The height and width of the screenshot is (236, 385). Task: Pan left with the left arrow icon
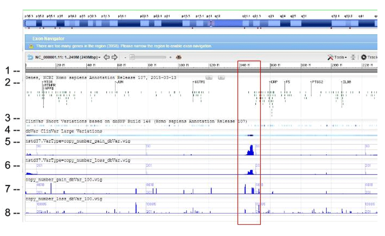point(107,57)
